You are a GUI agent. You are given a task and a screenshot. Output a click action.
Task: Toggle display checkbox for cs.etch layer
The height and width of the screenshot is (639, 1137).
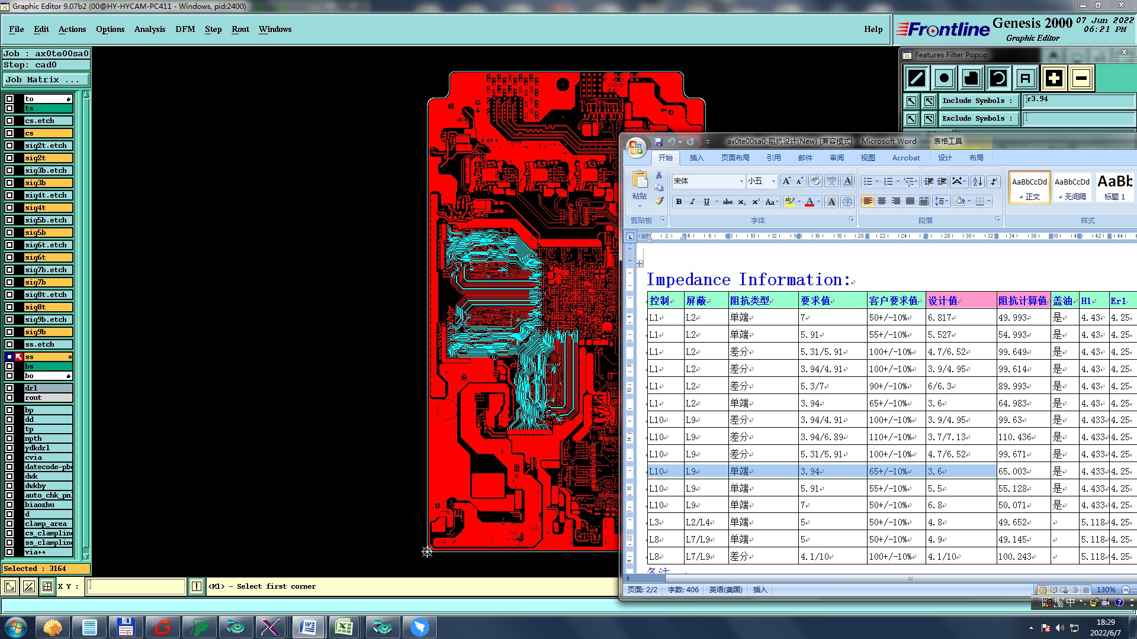pos(9,121)
